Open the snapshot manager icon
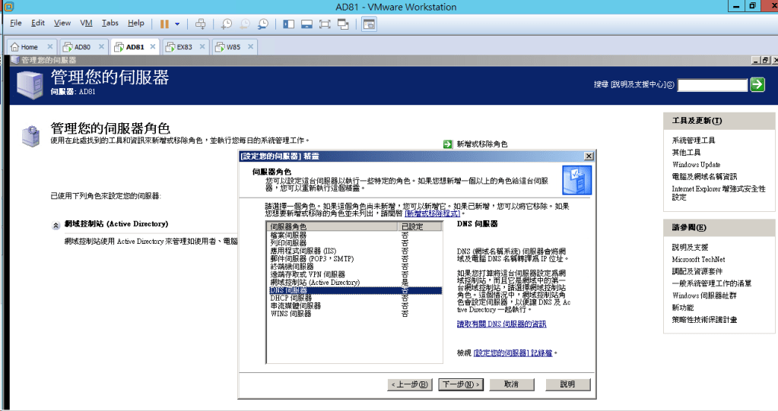This screenshot has height=411, width=778. [x=263, y=24]
